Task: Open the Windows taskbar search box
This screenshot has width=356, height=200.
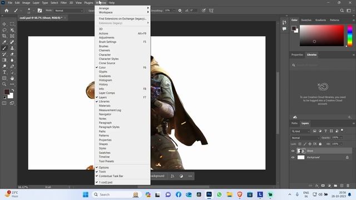Action: [117, 194]
